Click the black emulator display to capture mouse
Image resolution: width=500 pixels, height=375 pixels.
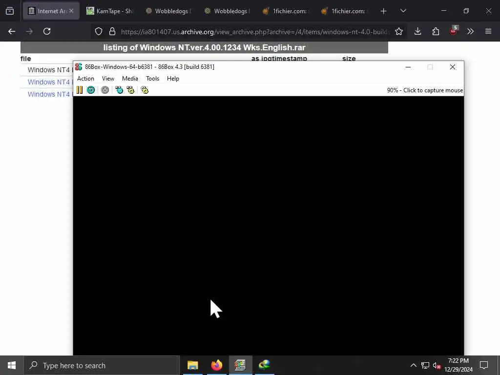pyautogui.click(x=269, y=226)
